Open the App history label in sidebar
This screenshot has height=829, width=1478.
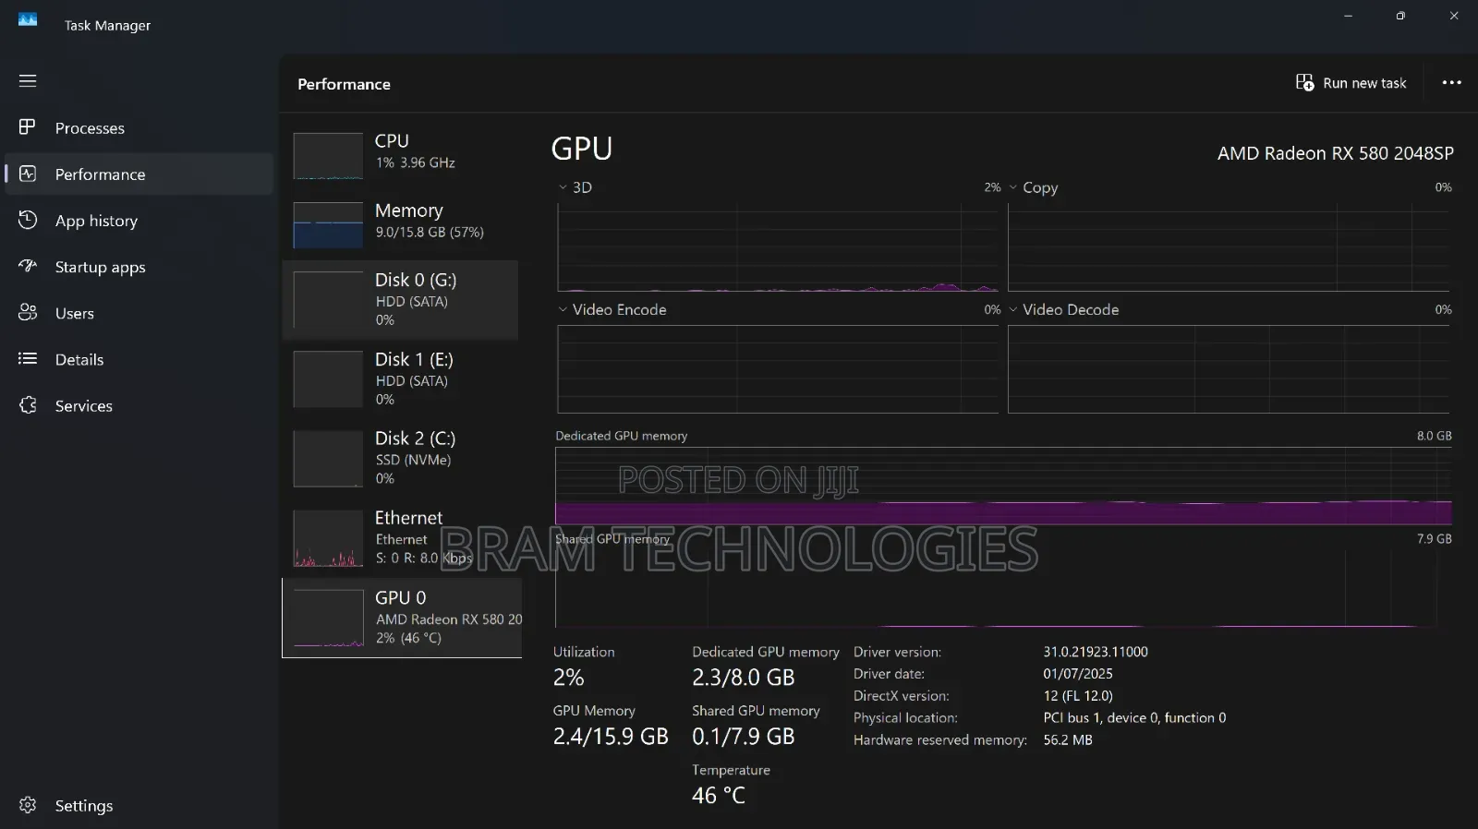click(96, 221)
